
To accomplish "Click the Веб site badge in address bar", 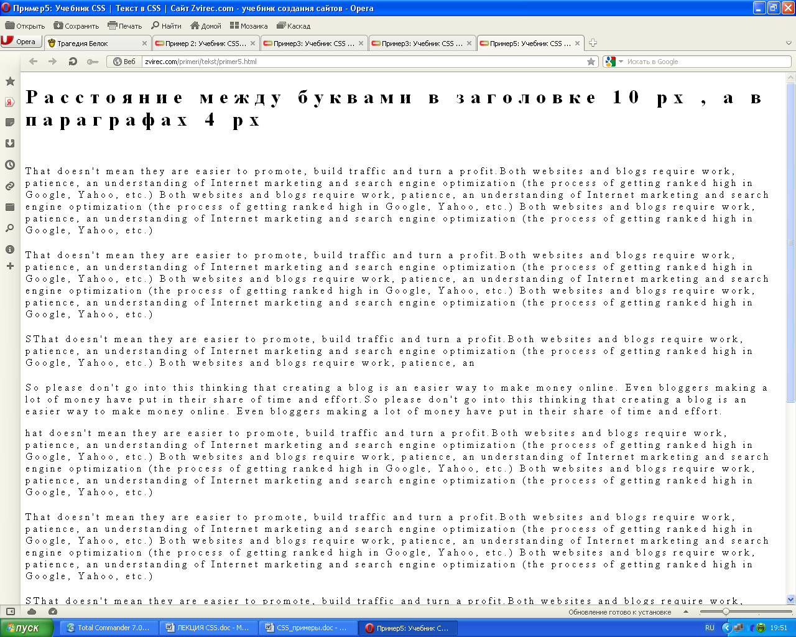I will (124, 62).
